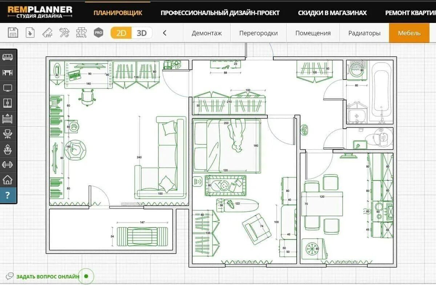Select the living room wardrobe labeled 135
Screen dimensions: 436x286
136,74
